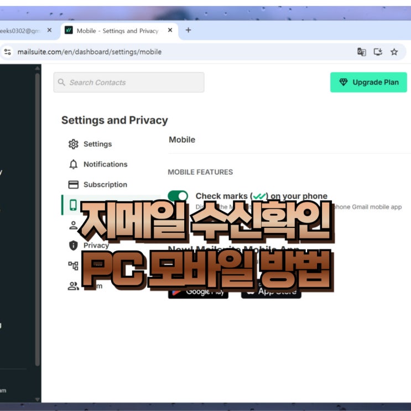Click the group people icon in sidebar

(x=73, y=286)
